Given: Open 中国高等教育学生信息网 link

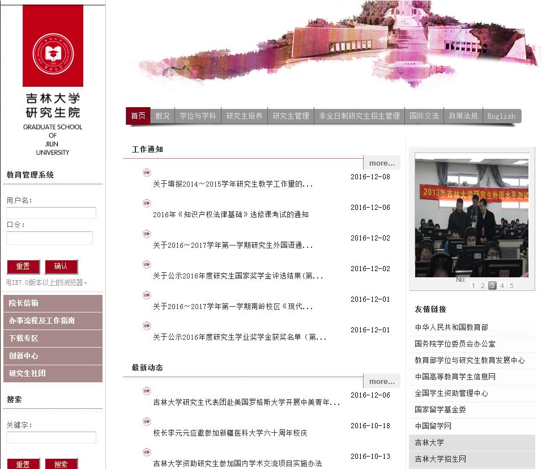Looking at the screenshot, I should click(455, 377).
